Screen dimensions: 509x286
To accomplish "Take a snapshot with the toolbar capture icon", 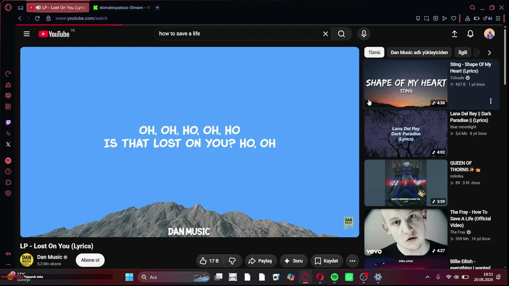I will [427, 18].
